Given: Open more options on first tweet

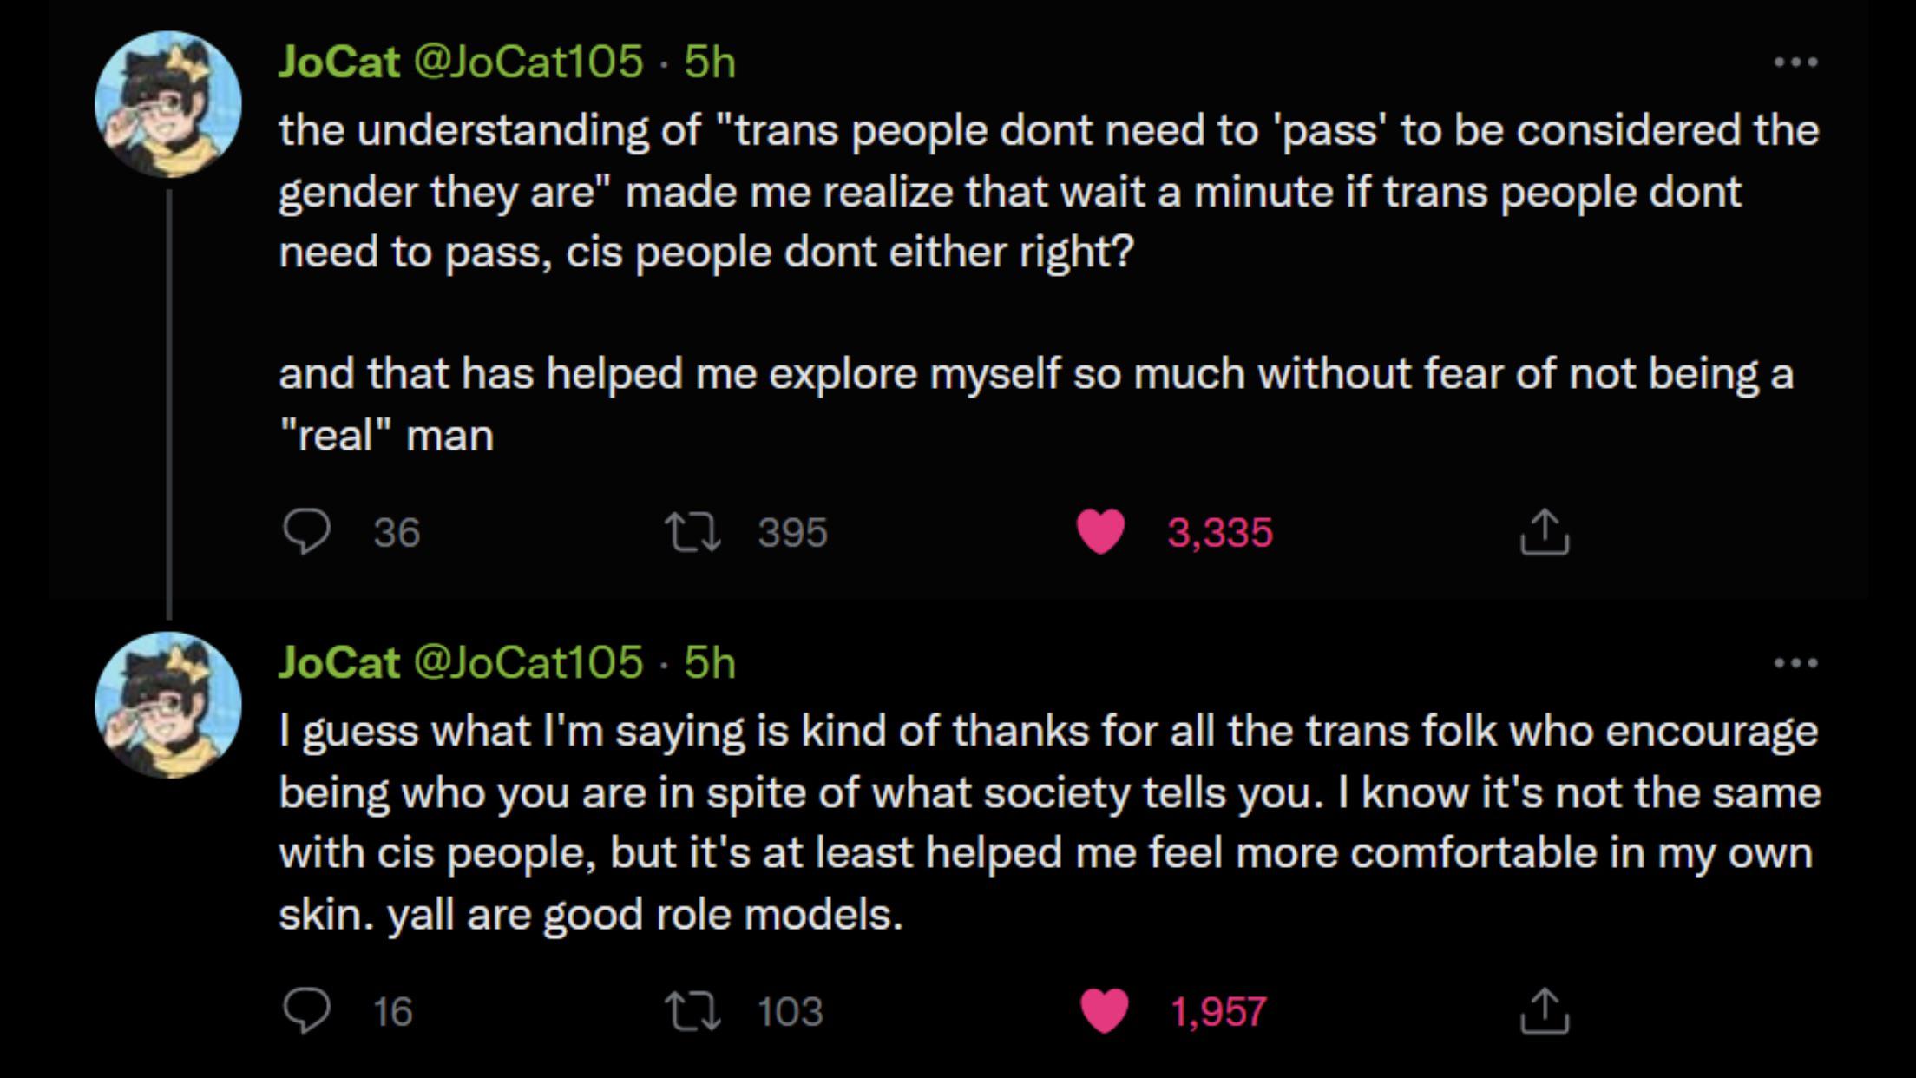Looking at the screenshot, I should coord(1795,62).
